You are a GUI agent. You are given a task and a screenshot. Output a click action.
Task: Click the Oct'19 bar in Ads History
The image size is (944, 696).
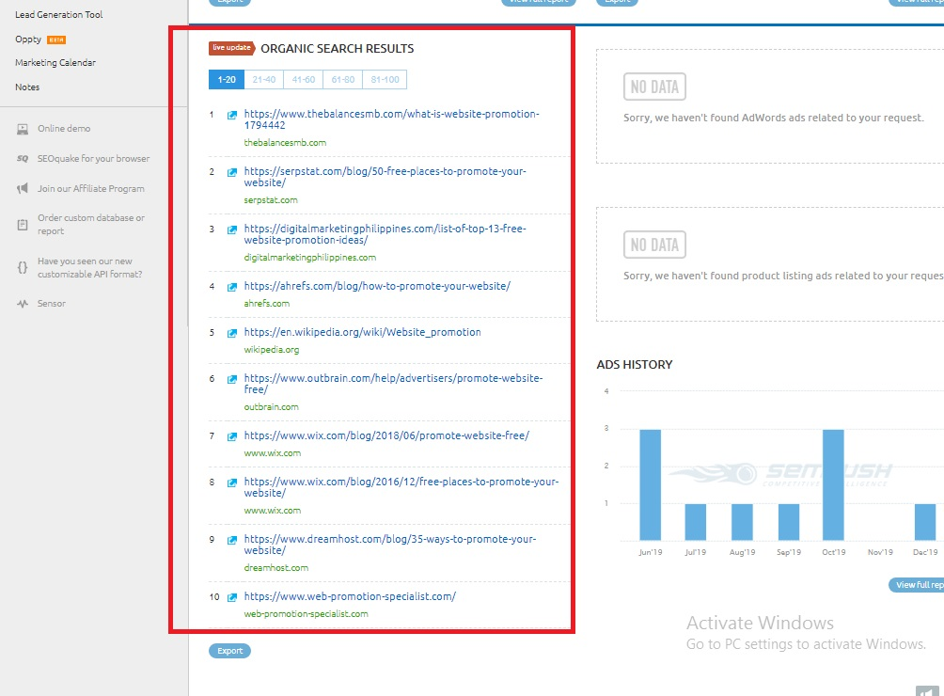(x=833, y=484)
